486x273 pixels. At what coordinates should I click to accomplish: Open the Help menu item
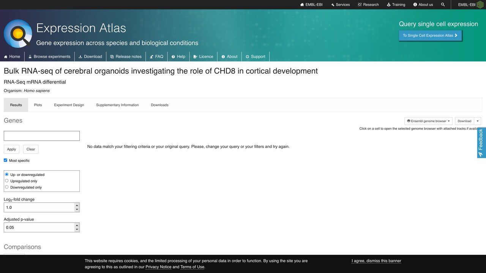click(x=178, y=56)
